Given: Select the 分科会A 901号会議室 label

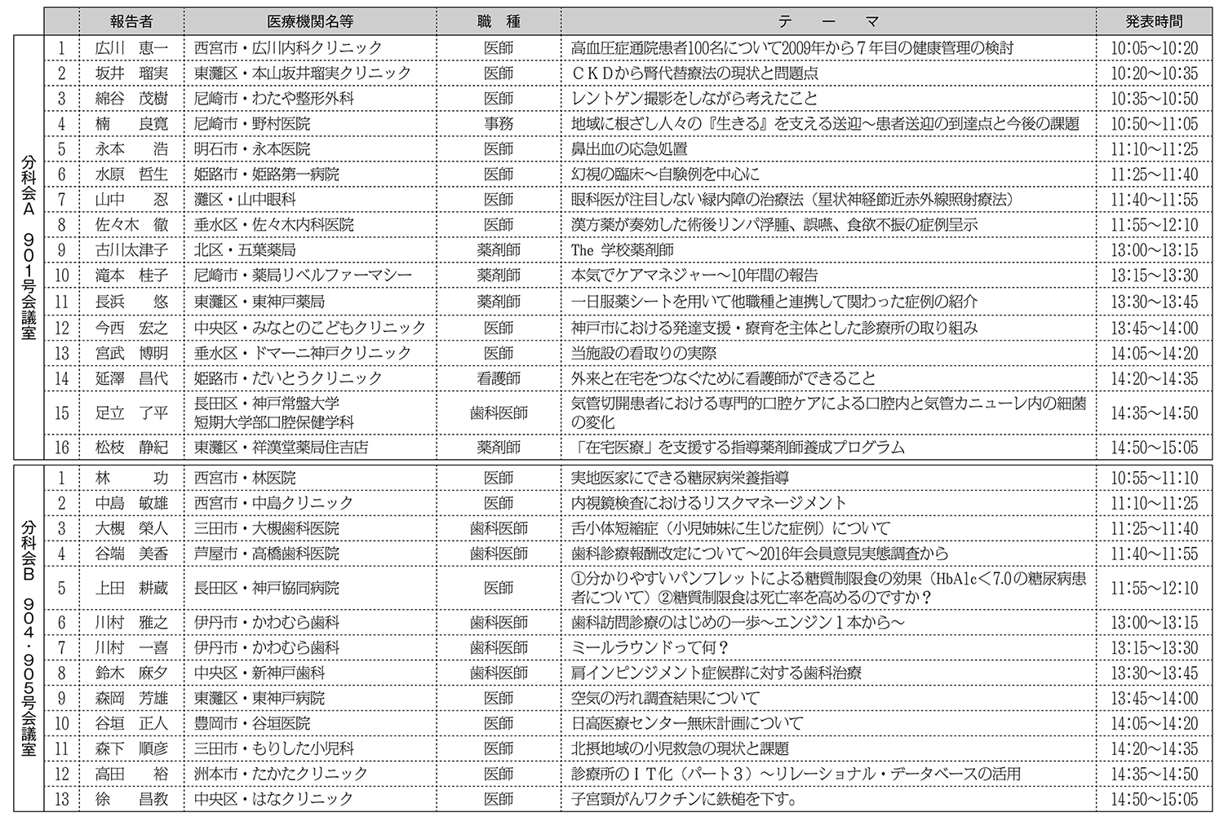Looking at the screenshot, I should click(x=28, y=248).
